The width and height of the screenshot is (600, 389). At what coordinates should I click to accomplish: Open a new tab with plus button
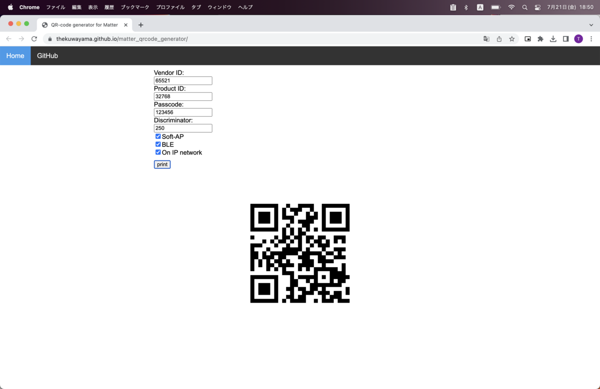pyautogui.click(x=140, y=25)
